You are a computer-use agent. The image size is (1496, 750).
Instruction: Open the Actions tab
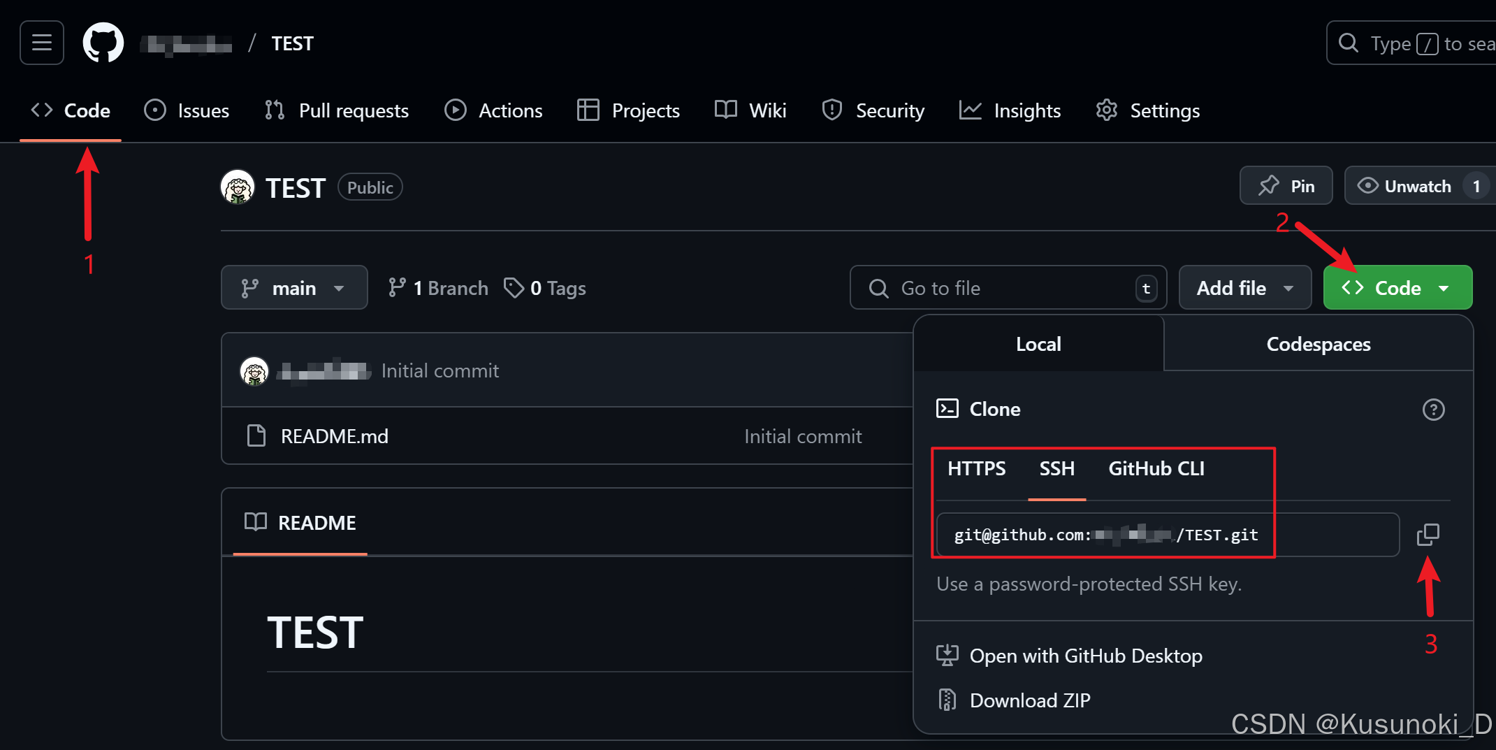click(x=493, y=110)
